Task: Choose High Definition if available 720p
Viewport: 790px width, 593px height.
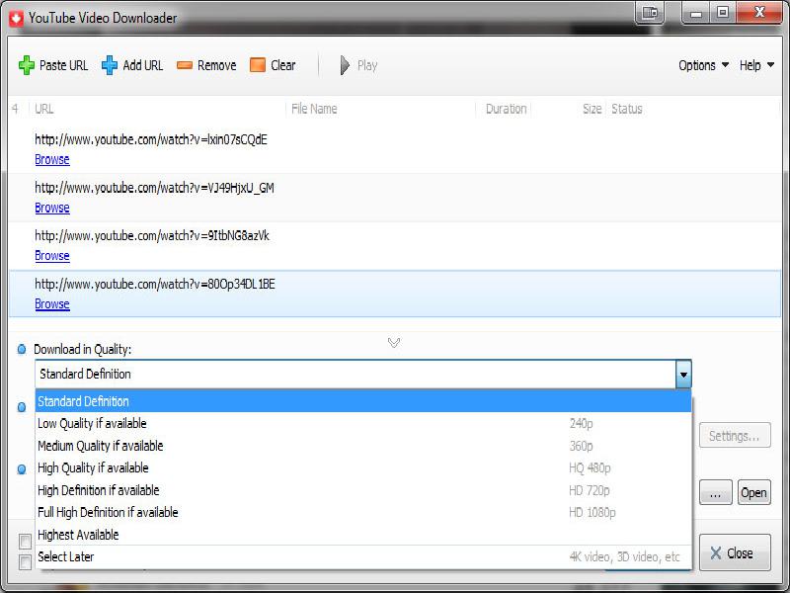Action: [362, 490]
